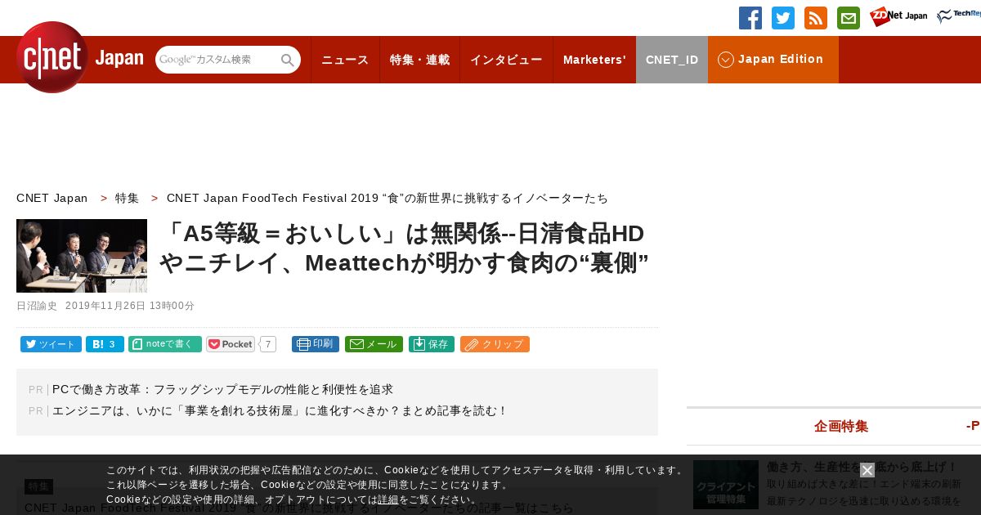Click the article headline text
981x515 pixels.
(404, 249)
